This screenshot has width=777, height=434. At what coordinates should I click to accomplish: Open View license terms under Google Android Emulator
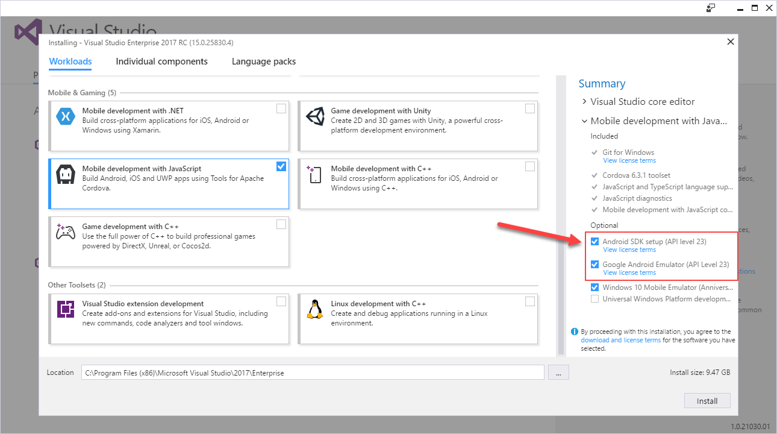pyautogui.click(x=629, y=272)
